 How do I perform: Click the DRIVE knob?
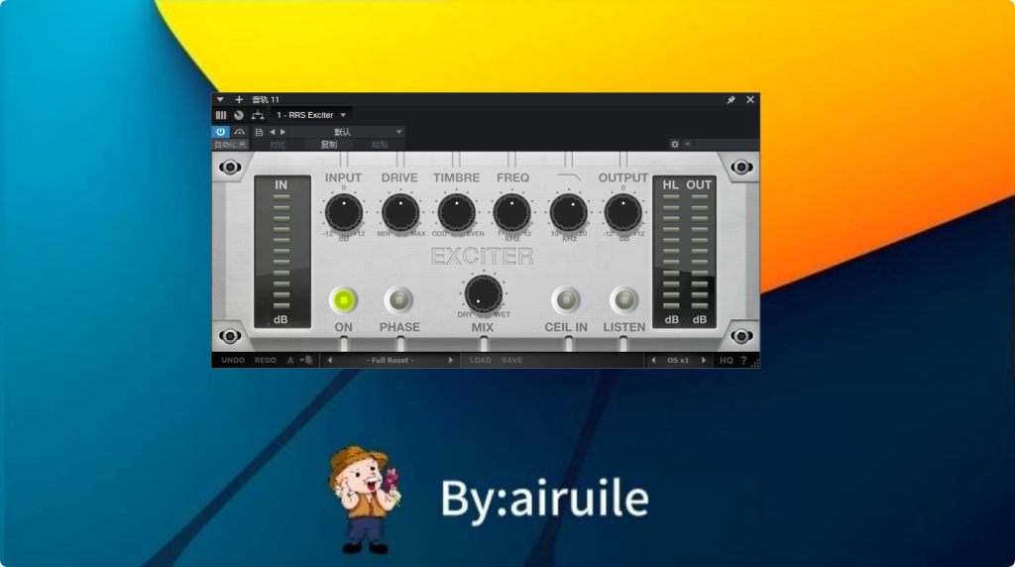coord(400,212)
